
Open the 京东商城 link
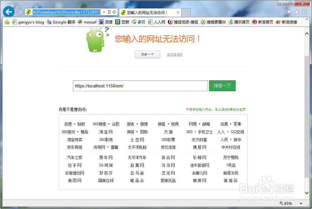(74, 147)
